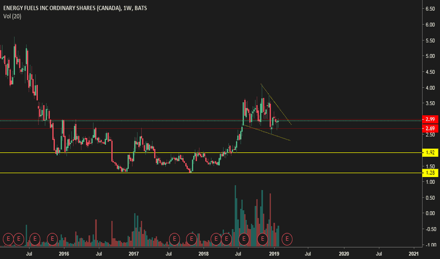
Task: Click the 2016 label on time axis
Action: [x=64, y=254]
